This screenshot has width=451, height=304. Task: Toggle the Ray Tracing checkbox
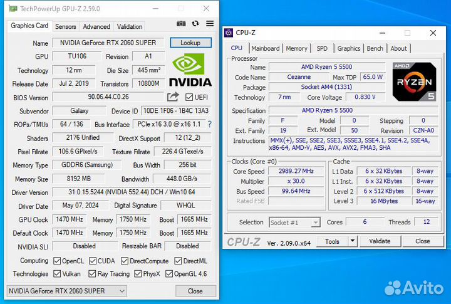click(x=92, y=274)
